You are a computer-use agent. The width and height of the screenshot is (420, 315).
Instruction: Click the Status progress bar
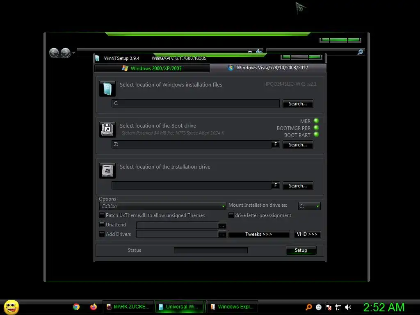point(211,250)
